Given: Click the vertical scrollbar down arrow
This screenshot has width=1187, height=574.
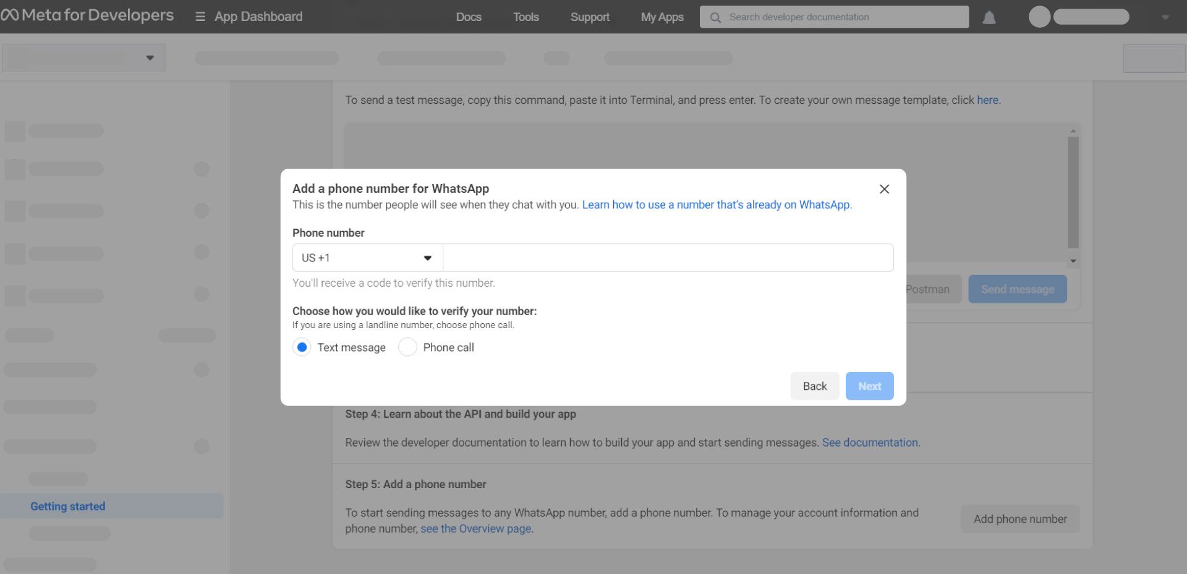Looking at the screenshot, I should [1073, 261].
